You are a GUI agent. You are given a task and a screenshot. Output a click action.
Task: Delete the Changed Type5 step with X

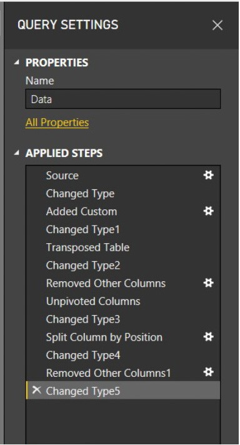36,390
